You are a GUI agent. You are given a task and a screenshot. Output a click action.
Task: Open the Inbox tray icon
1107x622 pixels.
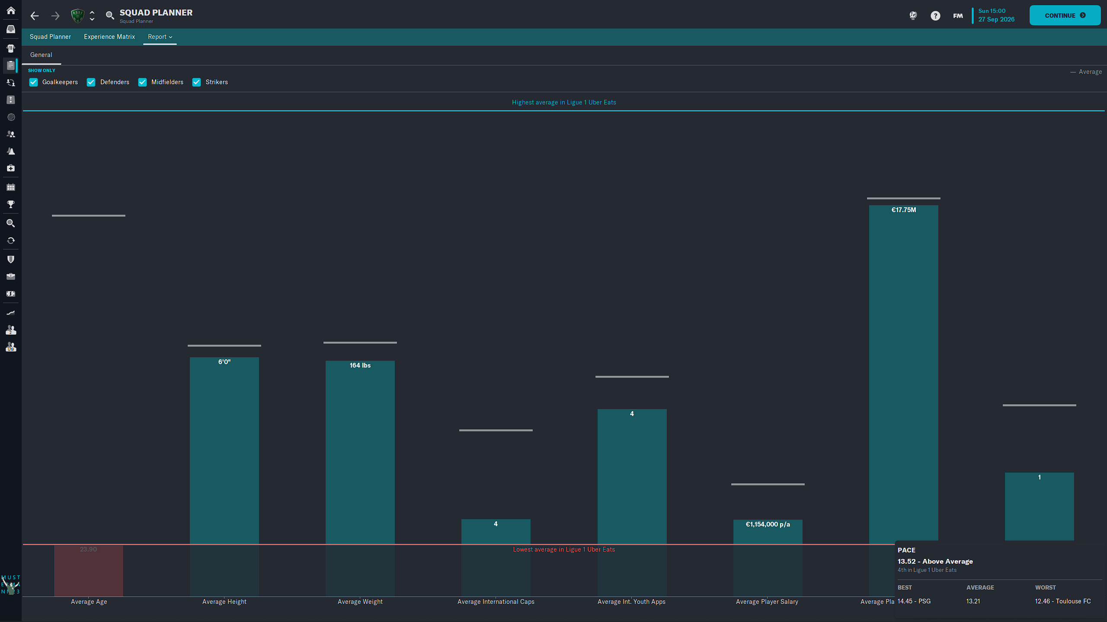[11, 29]
